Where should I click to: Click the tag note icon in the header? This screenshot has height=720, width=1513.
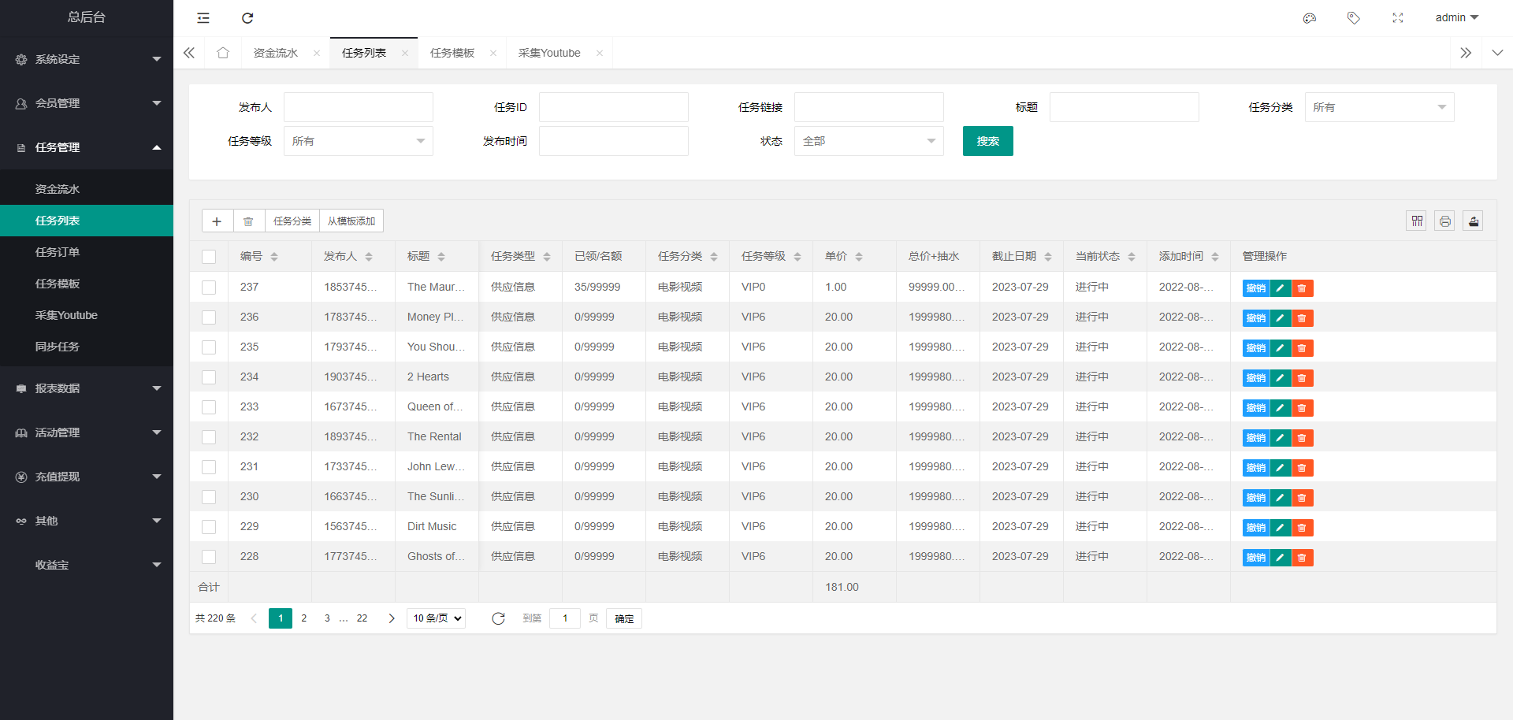[x=1354, y=18]
